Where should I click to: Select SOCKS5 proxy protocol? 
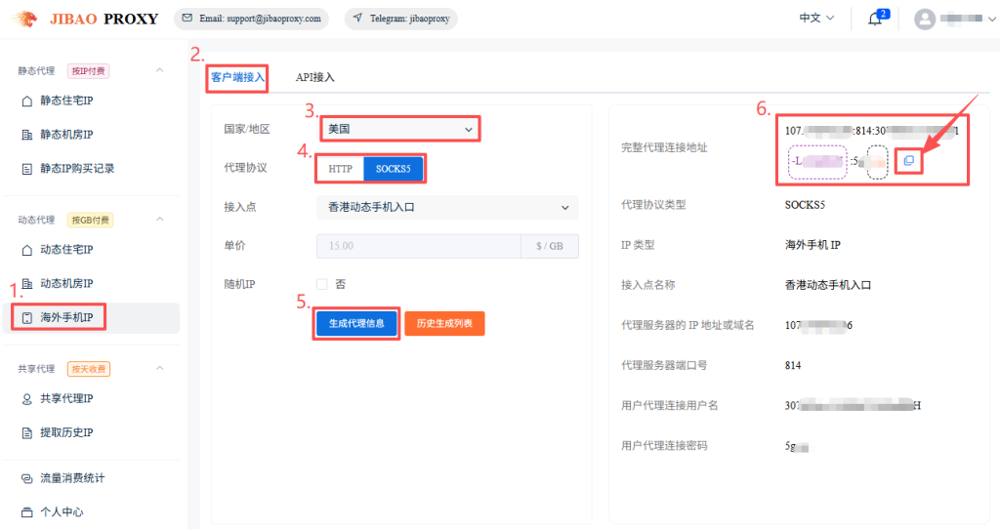(x=394, y=169)
